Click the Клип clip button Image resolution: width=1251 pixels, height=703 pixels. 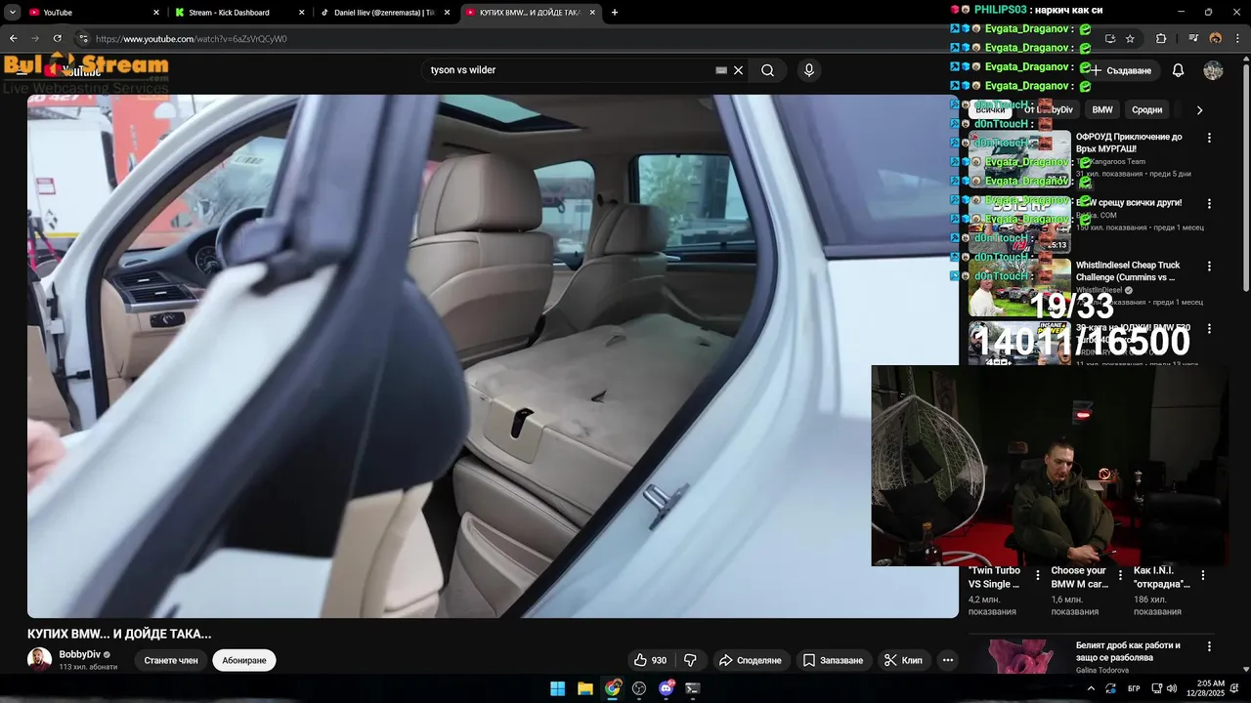[903, 660]
